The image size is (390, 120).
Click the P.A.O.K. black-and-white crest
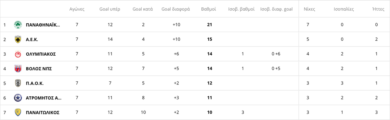pos(18,83)
